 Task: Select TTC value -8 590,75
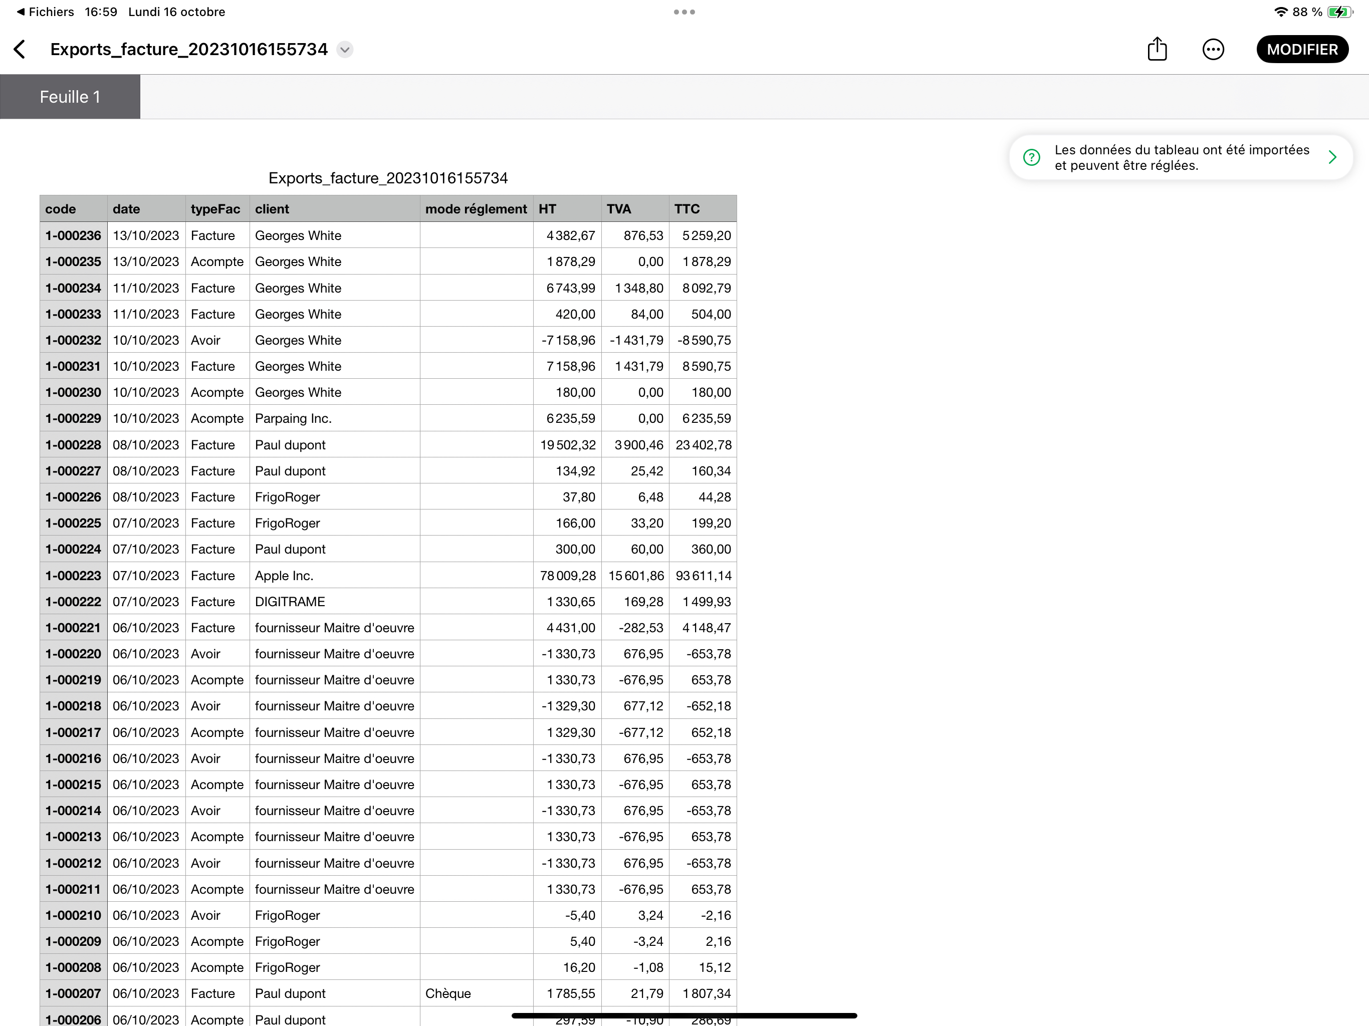703,340
